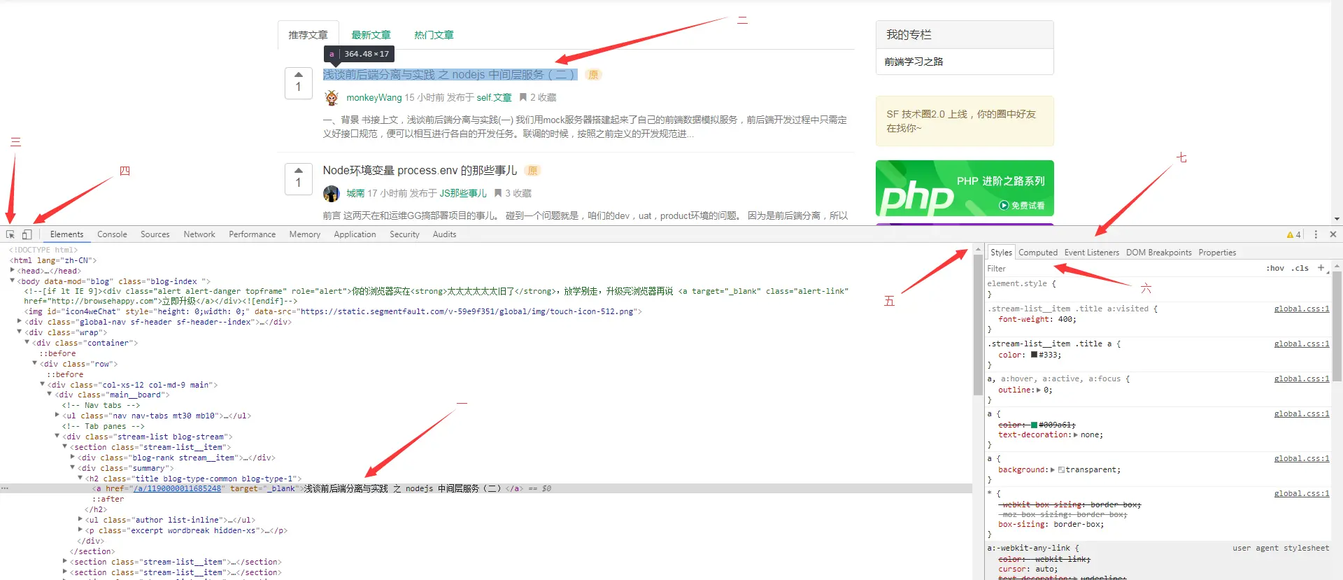The image size is (1343, 580).
Task: Click the 原 badge on the first article
Action: pyautogui.click(x=593, y=75)
